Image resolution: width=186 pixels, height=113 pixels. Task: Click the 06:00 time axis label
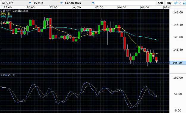pos(145,7)
